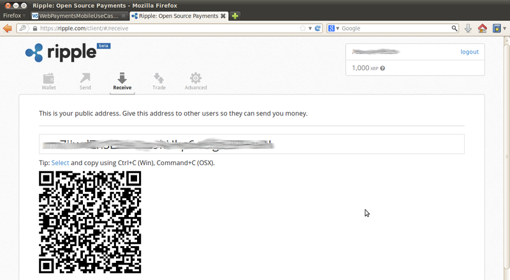This screenshot has width=510, height=280.
Task: Click the ripple logo
Action: [61, 52]
